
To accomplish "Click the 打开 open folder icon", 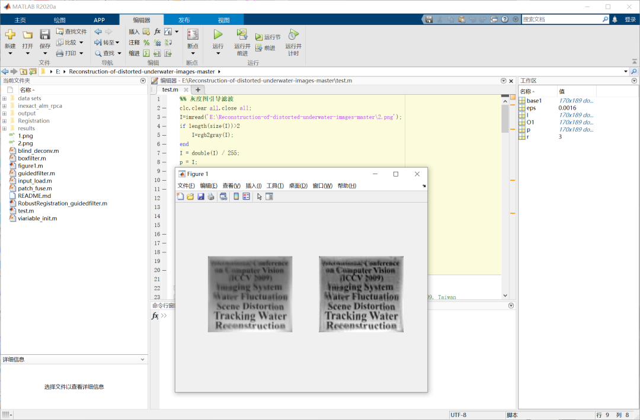I will click(28, 35).
